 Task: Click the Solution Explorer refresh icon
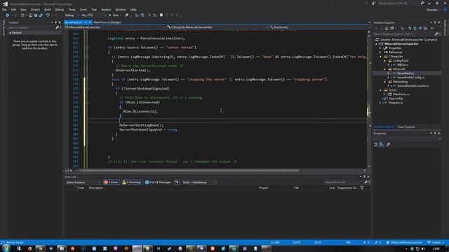[415, 28]
